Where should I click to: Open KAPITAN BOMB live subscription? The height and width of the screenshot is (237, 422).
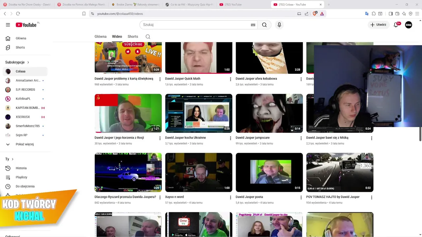26,108
